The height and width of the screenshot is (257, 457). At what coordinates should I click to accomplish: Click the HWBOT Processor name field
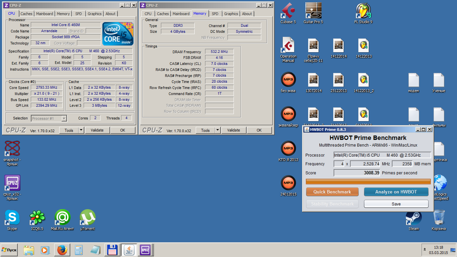pyautogui.click(x=382, y=155)
